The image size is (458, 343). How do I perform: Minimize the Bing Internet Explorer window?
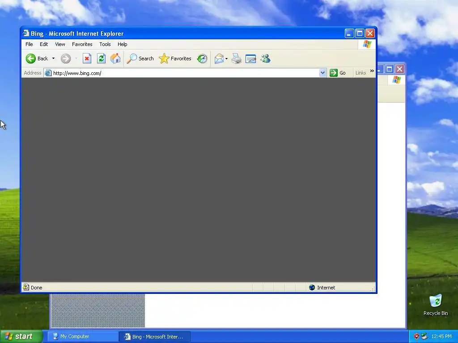point(349,33)
